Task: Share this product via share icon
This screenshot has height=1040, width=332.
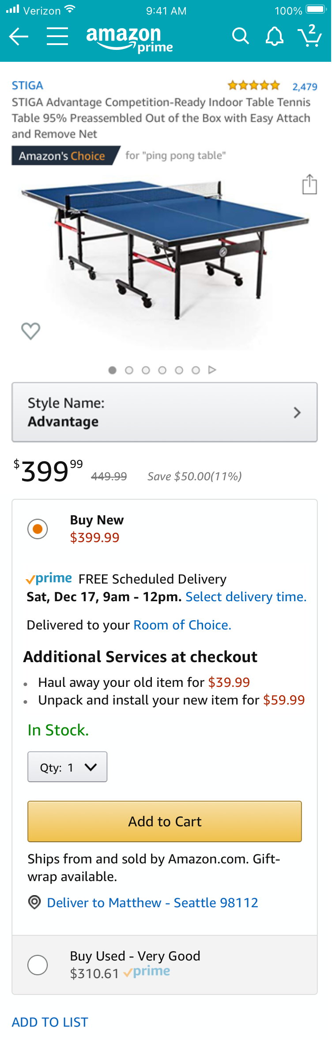Action: click(x=309, y=185)
